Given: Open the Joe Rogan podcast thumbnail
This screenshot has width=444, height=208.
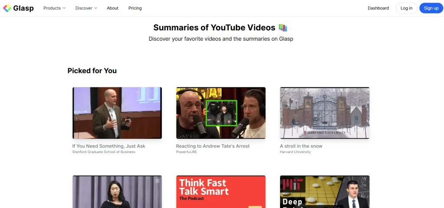Looking at the screenshot, I should click(221, 113).
